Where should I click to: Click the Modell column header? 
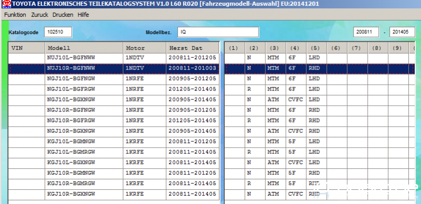tap(84, 48)
